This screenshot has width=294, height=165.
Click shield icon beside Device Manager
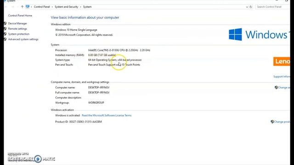pyautogui.click(x=5, y=23)
